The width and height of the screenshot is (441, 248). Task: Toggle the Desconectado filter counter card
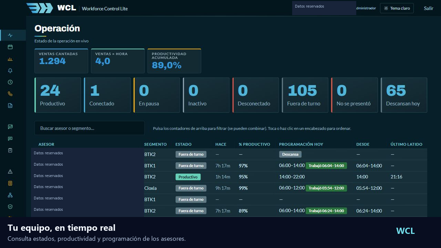256,95
